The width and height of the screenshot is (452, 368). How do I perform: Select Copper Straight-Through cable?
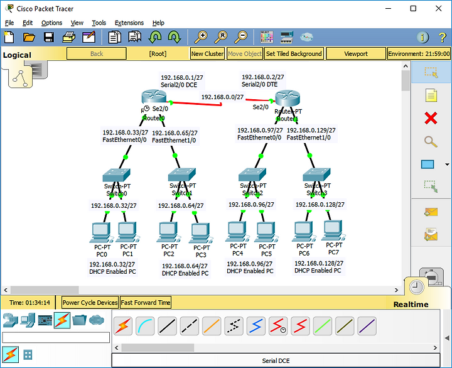[168, 326]
